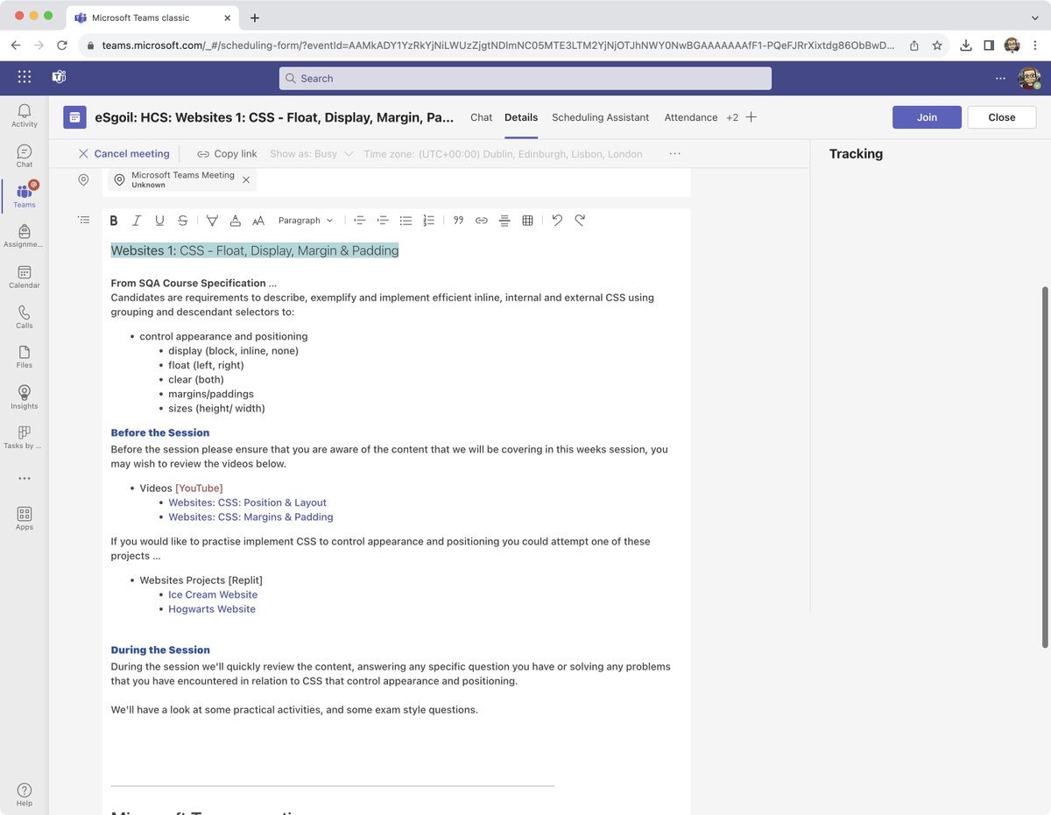Open Tasks by Planner in sidebar
This screenshot has width=1051, height=815.
[24, 438]
